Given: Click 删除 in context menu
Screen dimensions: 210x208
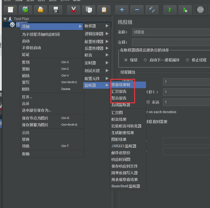Looking at the screenshot, I should [x=52, y=89].
